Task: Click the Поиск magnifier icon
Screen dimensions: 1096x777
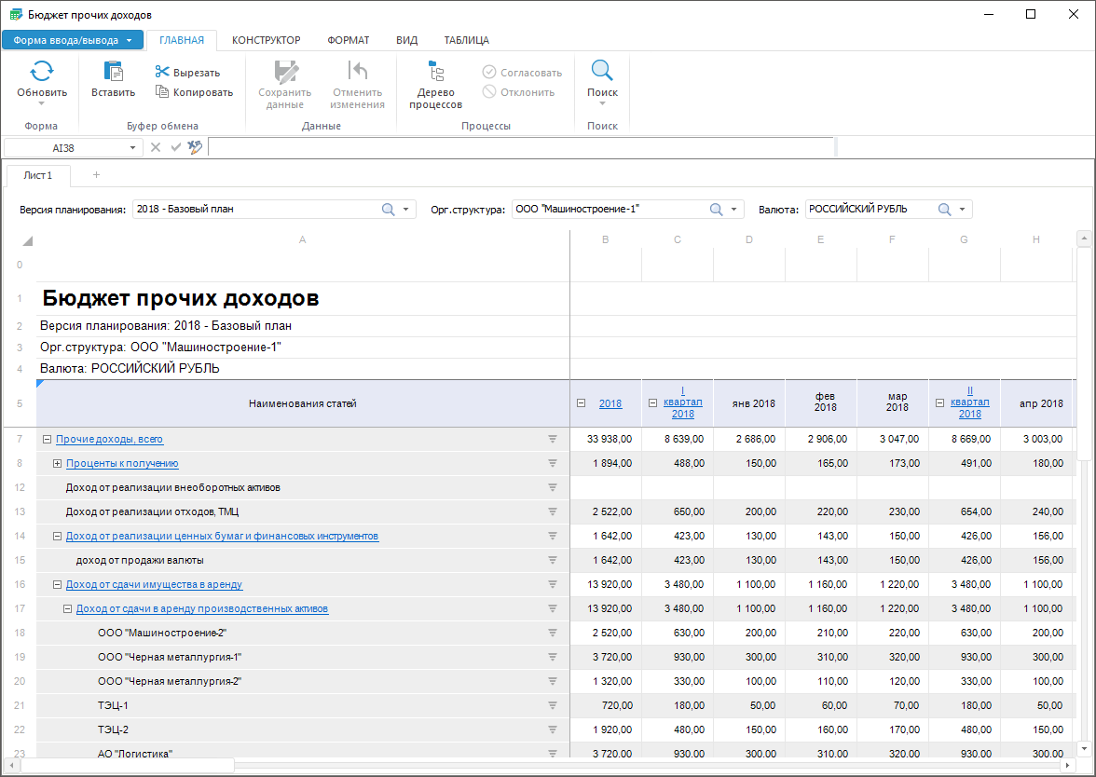Action: (x=602, y=72)
